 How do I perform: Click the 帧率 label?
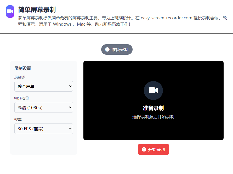pos(18,120)
